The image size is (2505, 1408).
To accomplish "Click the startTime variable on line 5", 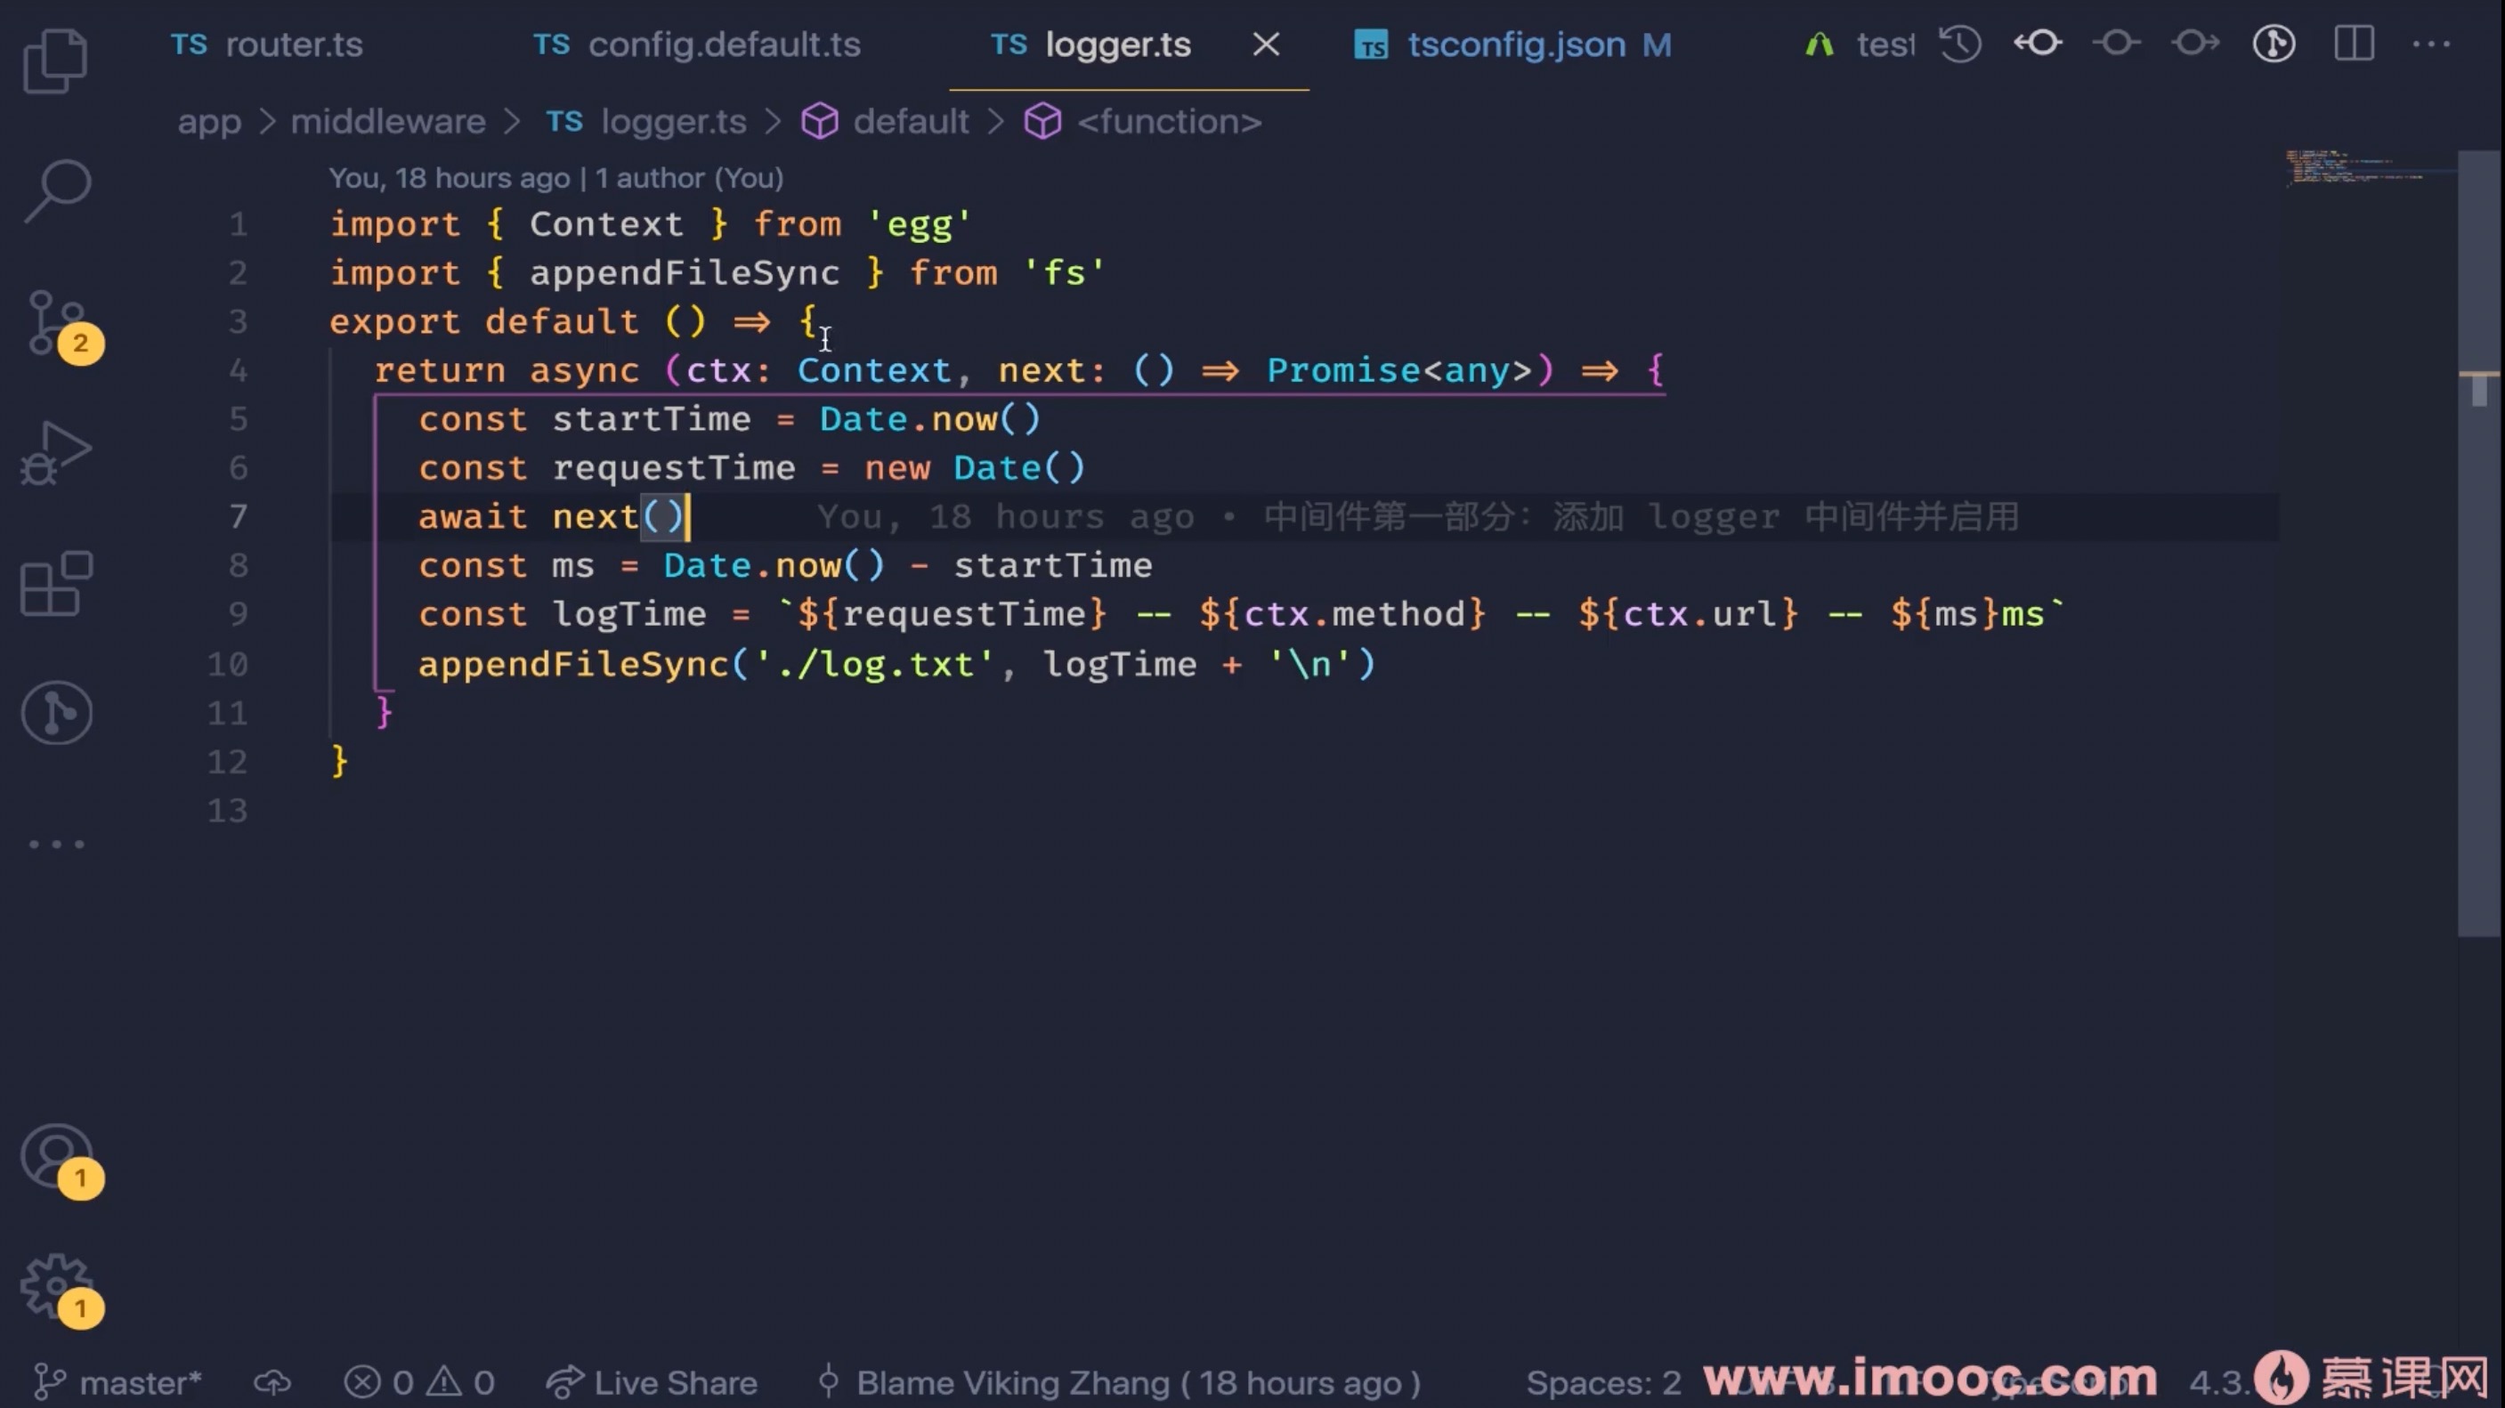I will click(x=652, y=419).
